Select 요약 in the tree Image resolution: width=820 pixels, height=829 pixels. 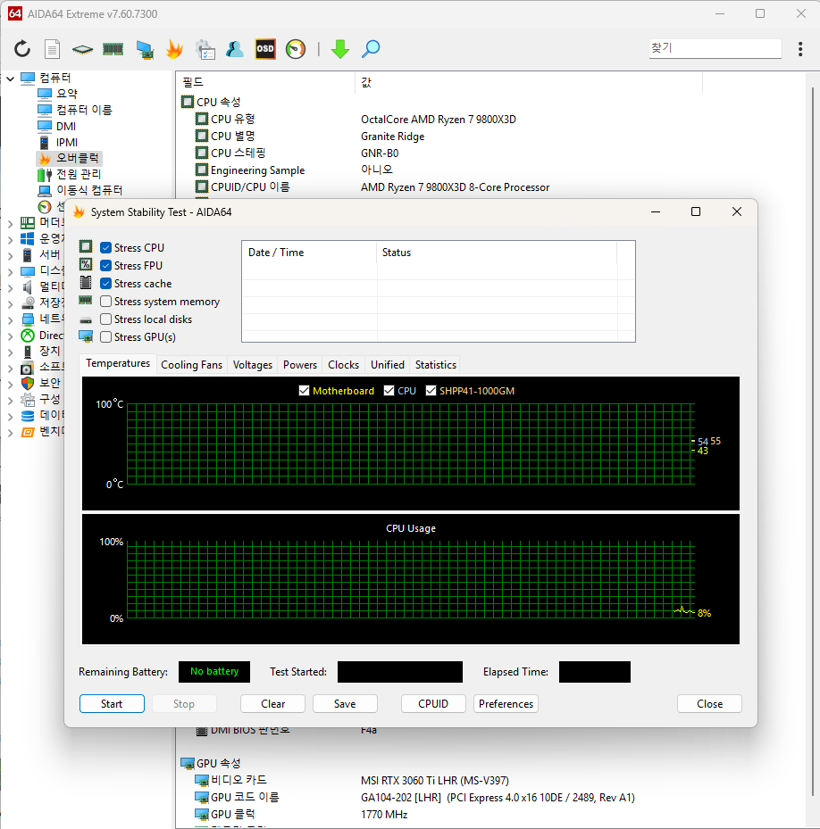click(x=67, y=94)
